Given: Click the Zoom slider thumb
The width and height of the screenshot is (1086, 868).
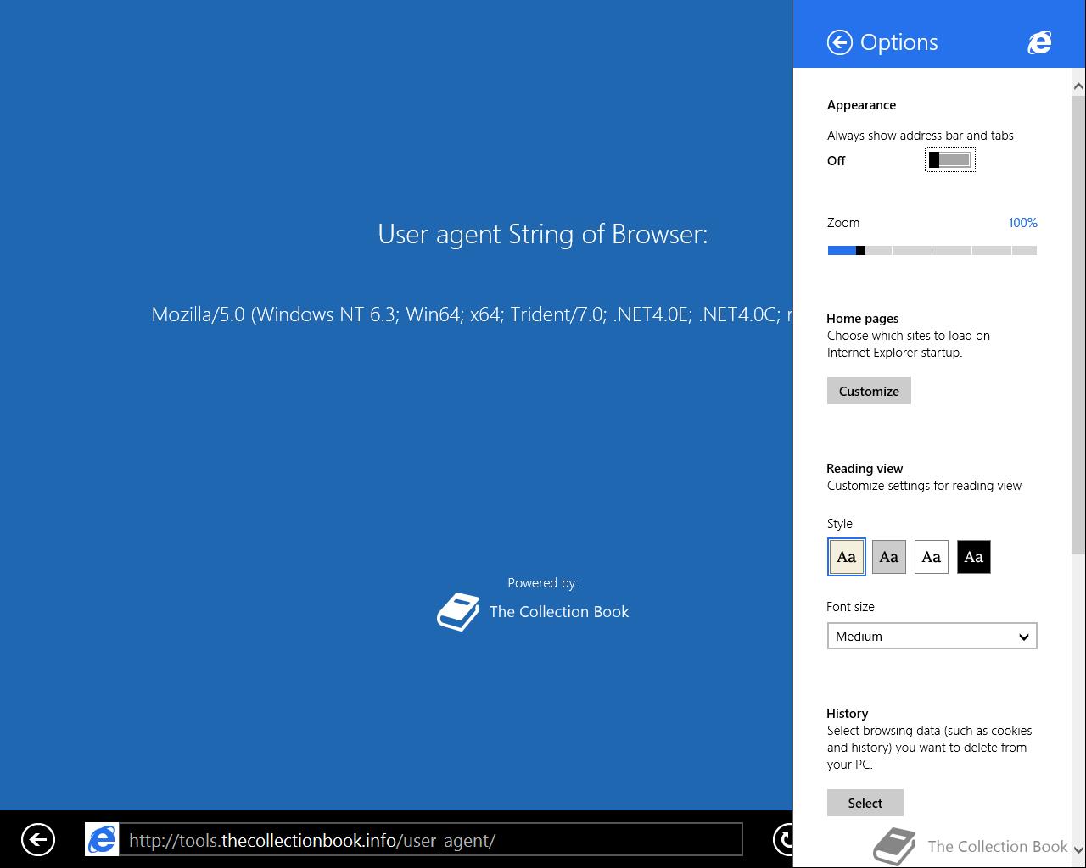Looking at the screenshot, I should [x=860, y=250].
